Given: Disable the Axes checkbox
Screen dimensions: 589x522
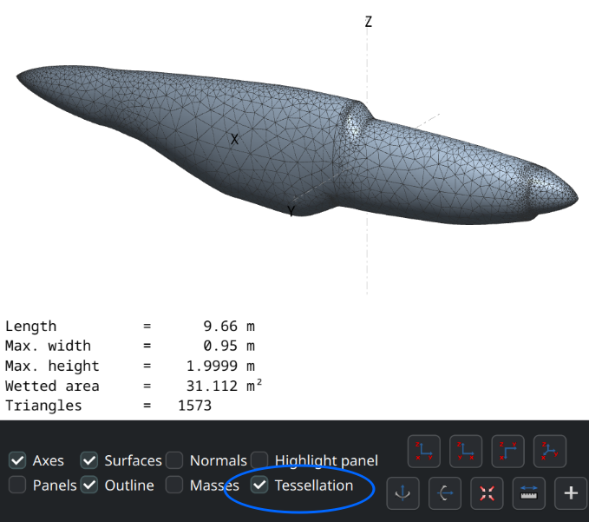Looking at the screenshot, I should click(x=17, y=460).
